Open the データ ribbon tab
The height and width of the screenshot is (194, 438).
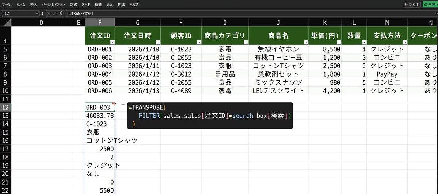tap(86, 4)
